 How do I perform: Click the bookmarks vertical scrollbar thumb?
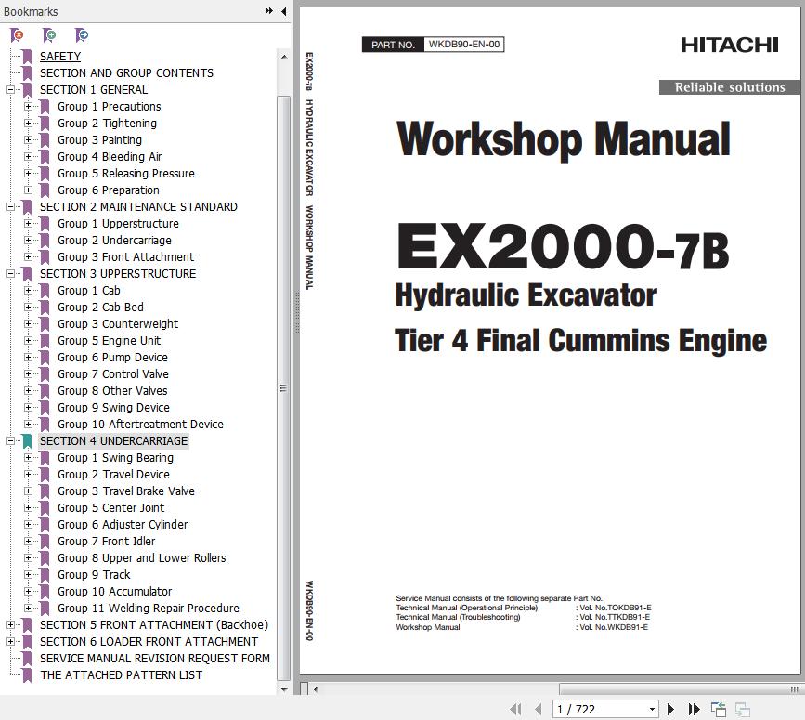coord(284,387)
